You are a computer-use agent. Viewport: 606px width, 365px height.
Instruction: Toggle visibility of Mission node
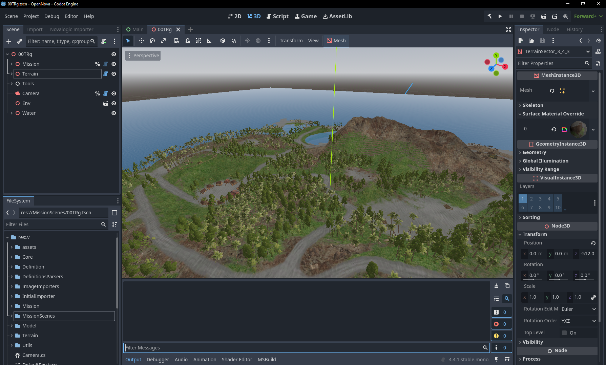click(114, 64)
